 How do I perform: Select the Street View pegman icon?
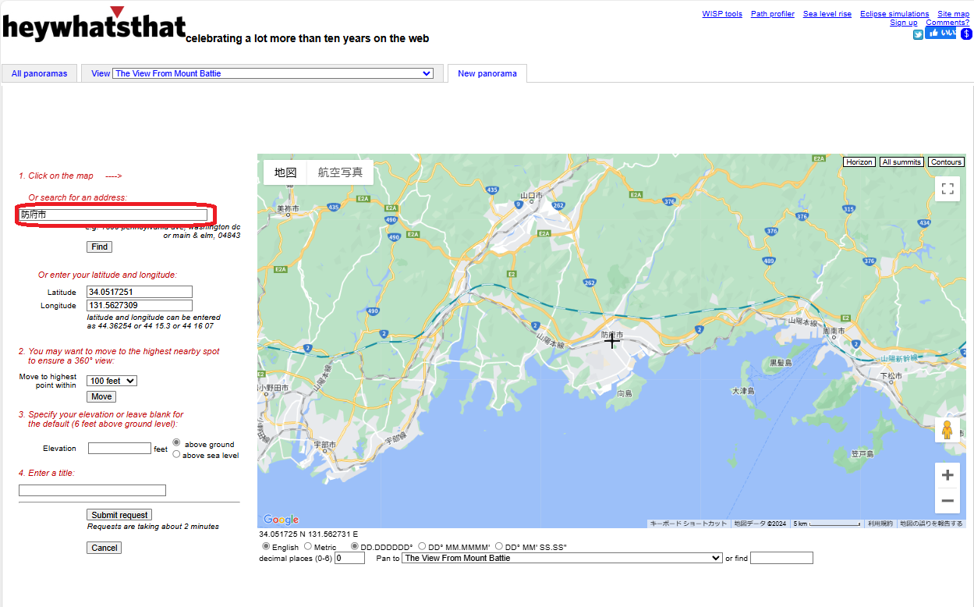point(947,430)
